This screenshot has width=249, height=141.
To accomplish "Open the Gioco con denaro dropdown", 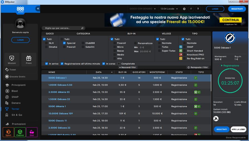I will point(143,9).
